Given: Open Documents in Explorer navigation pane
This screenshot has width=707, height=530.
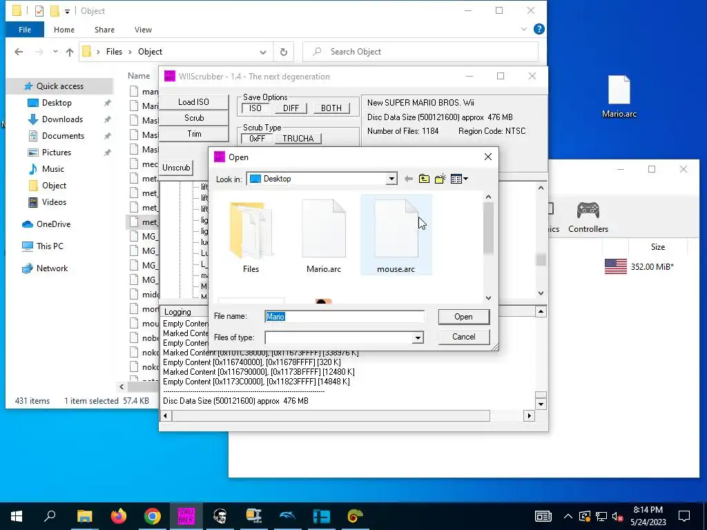Looking at the screenshot, I should (x=63, y=136).
